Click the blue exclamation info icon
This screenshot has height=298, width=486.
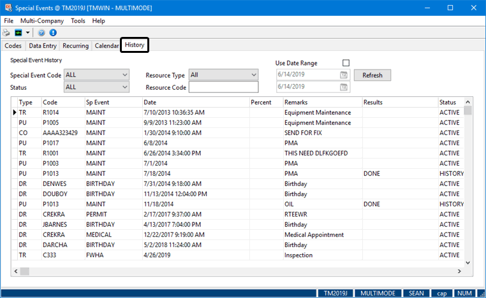(52, 32)
